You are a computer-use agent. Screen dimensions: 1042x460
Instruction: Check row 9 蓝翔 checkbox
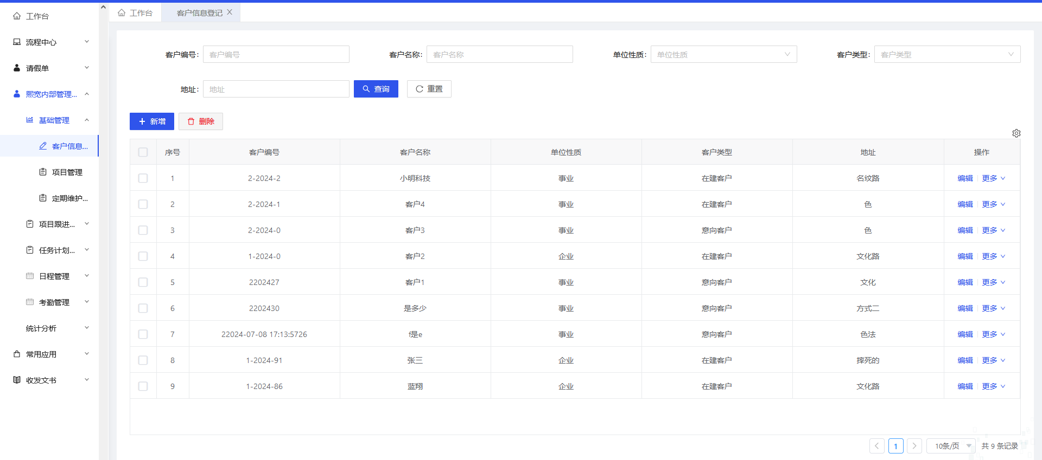143,386
